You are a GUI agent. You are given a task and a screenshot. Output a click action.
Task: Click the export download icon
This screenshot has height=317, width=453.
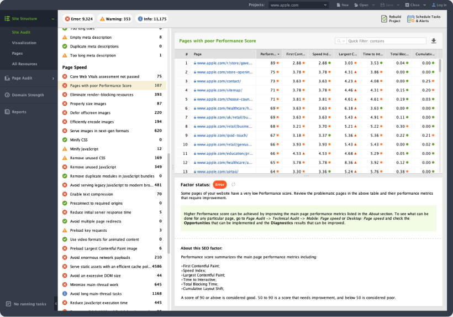(433, 41)
